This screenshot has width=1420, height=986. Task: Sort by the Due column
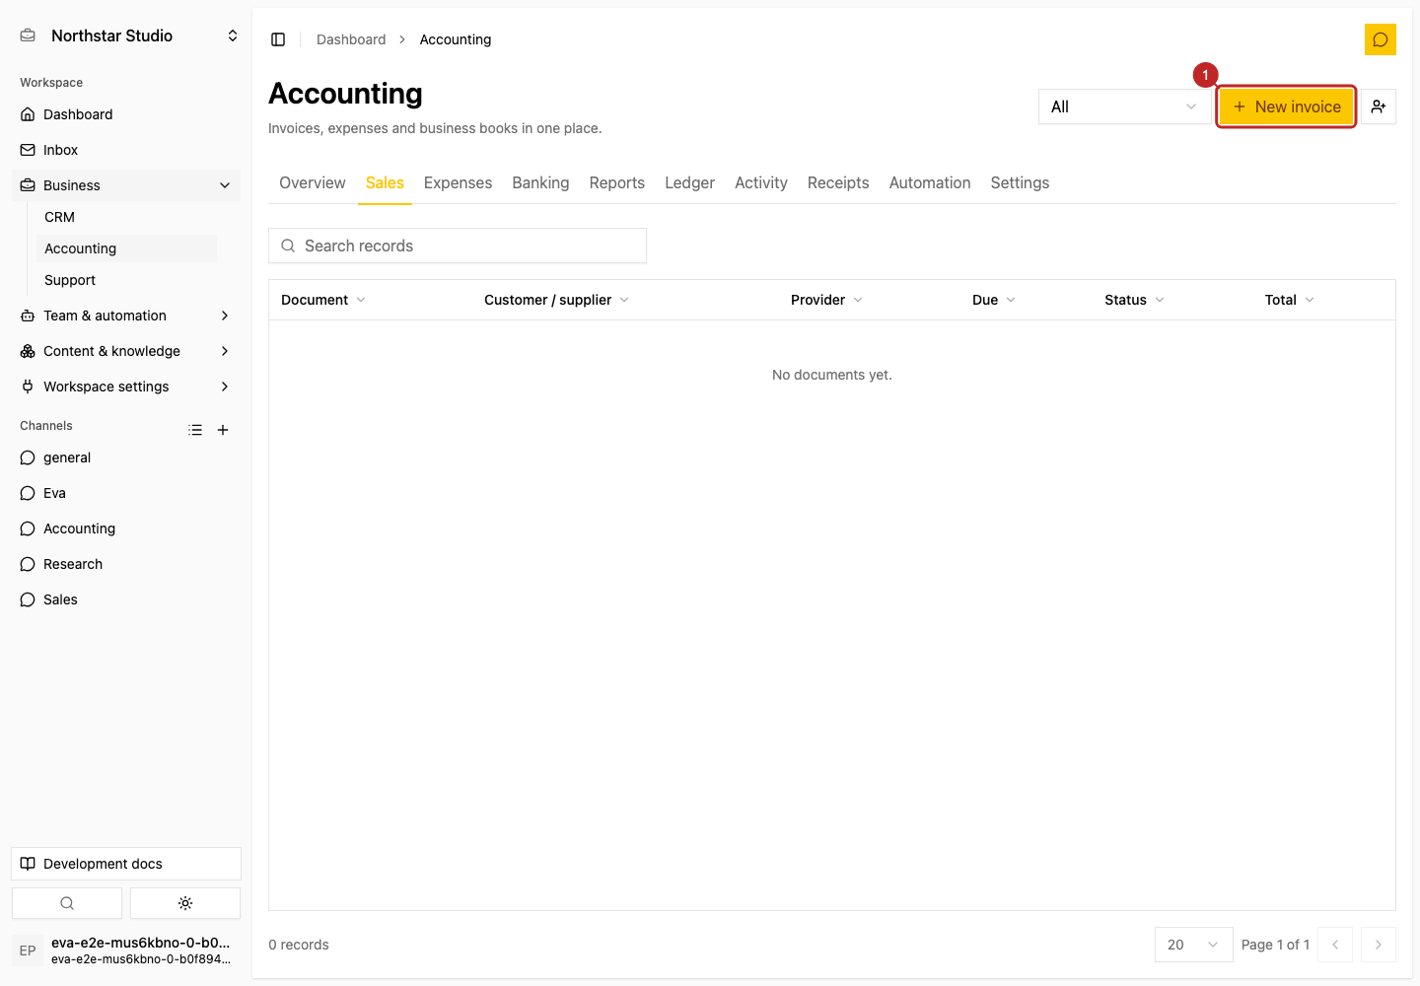[x=994, y=300]
